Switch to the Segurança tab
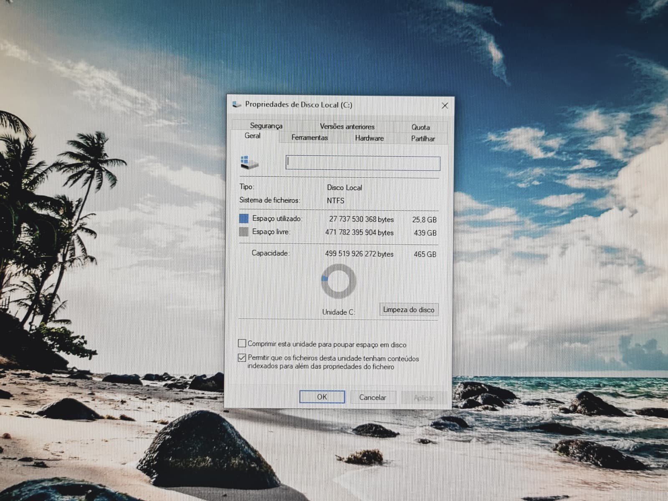The height and width of the screenshot is (501, 668). [266, 126]
